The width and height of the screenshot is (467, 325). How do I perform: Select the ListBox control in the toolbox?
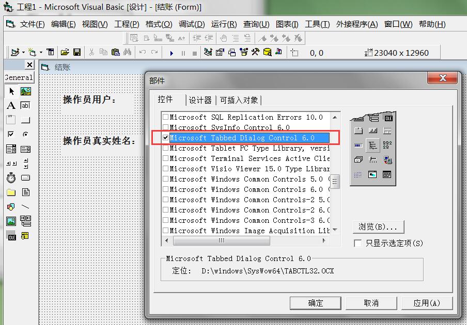pyautogui.click(x=25, y=149)
